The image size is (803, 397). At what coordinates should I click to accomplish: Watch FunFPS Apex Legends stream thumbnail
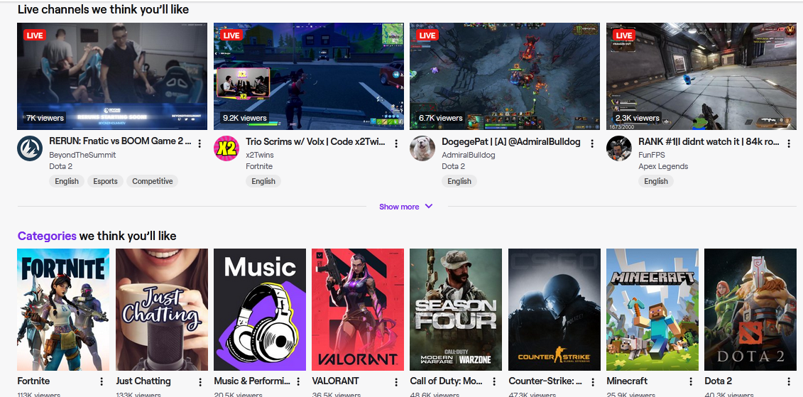[x=701, y=76]
